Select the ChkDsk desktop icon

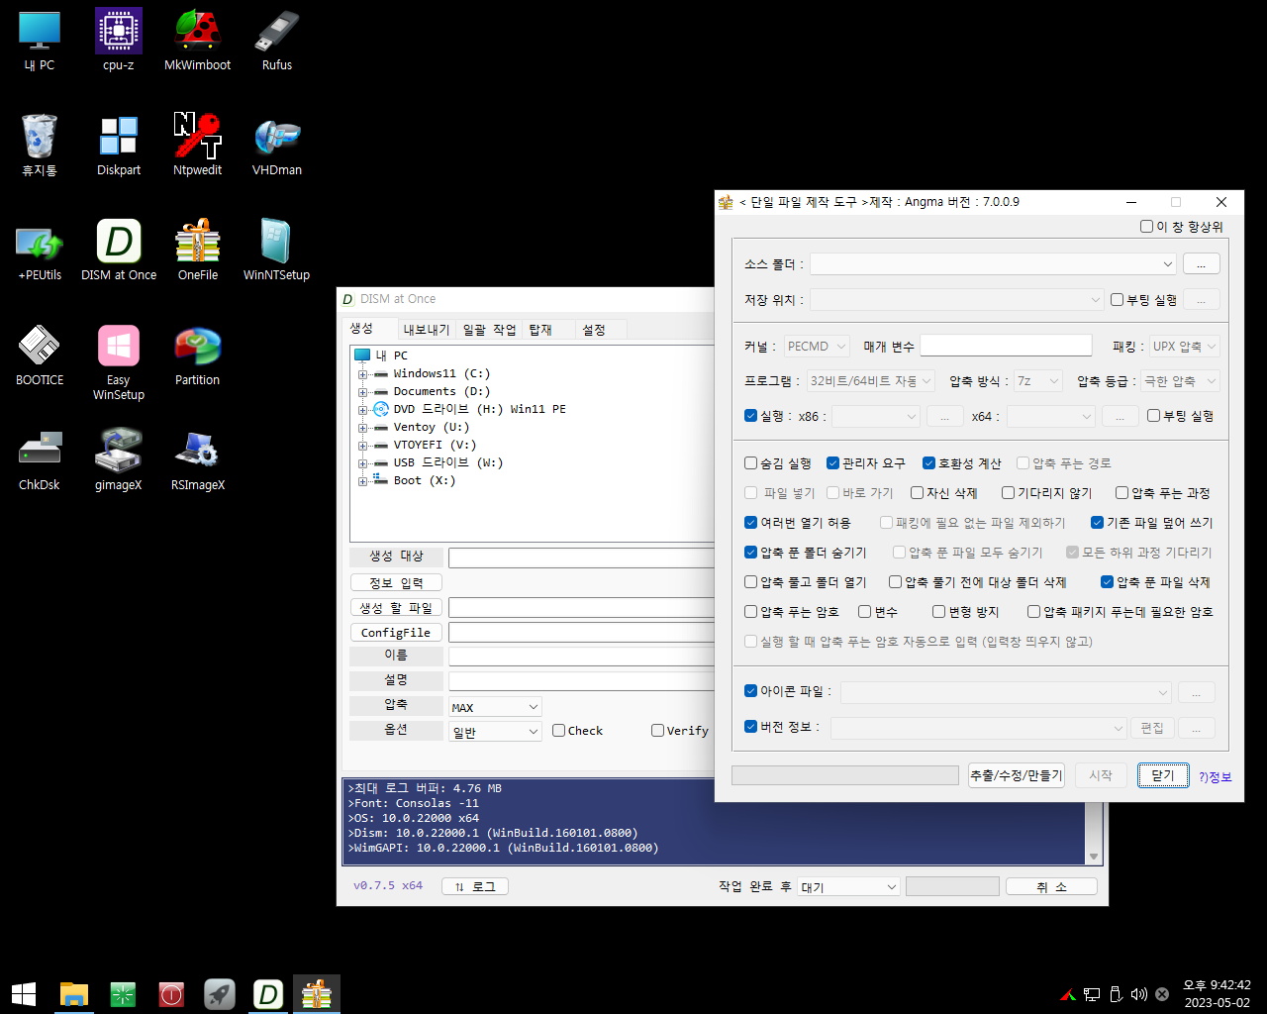(40, 459)
